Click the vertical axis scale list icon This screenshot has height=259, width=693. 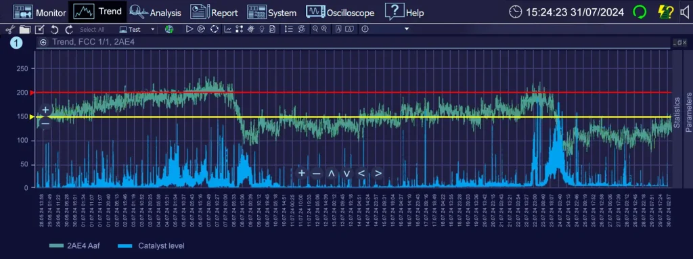(x=288, y=29)
